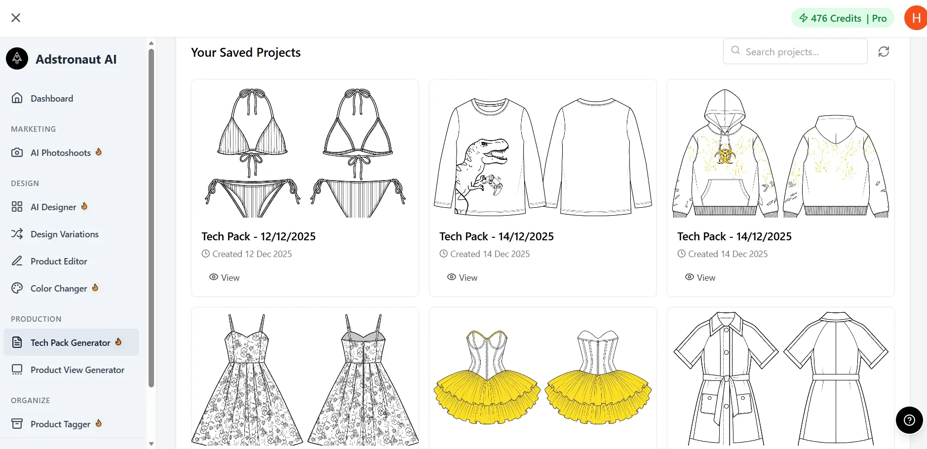
Task: Open Tech Pack Generator menu item
Action: 70,343
